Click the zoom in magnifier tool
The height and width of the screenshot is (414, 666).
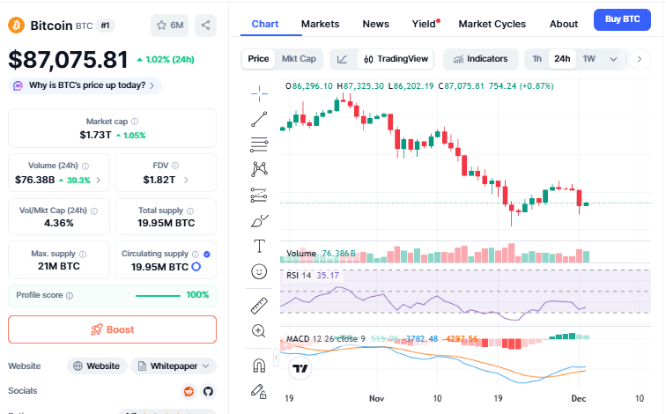259,331
